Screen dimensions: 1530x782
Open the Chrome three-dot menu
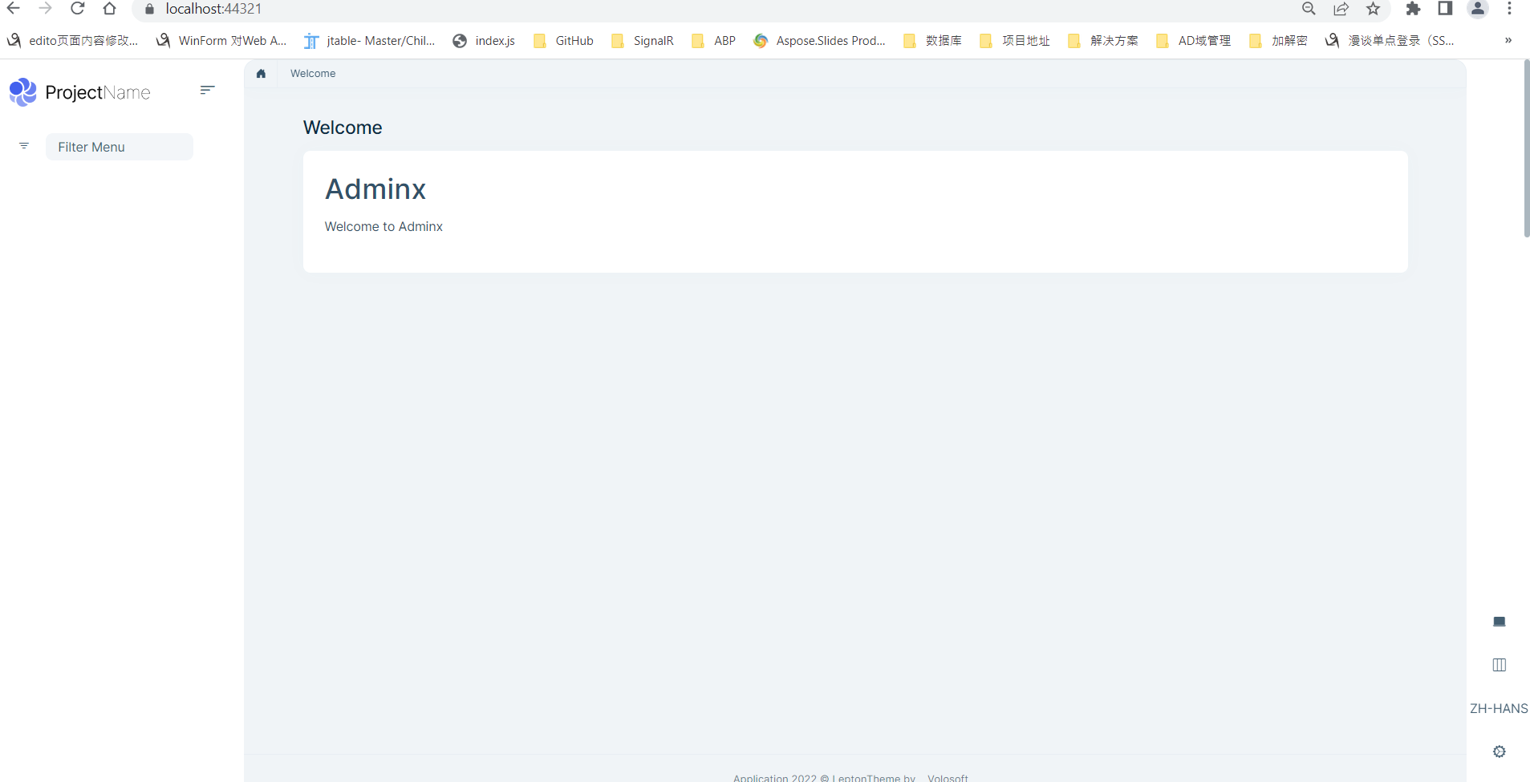click(1509, 9)
